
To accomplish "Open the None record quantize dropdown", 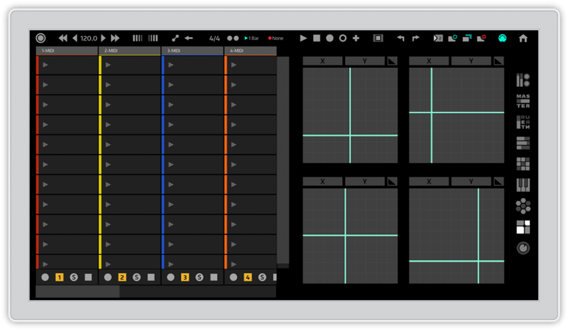I will click(x=276, y=38).
